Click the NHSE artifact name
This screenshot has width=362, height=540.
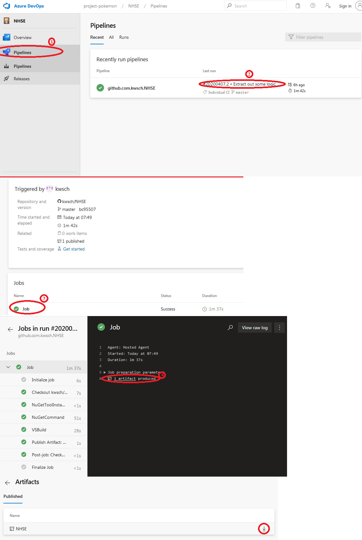[x=21, y=529]
